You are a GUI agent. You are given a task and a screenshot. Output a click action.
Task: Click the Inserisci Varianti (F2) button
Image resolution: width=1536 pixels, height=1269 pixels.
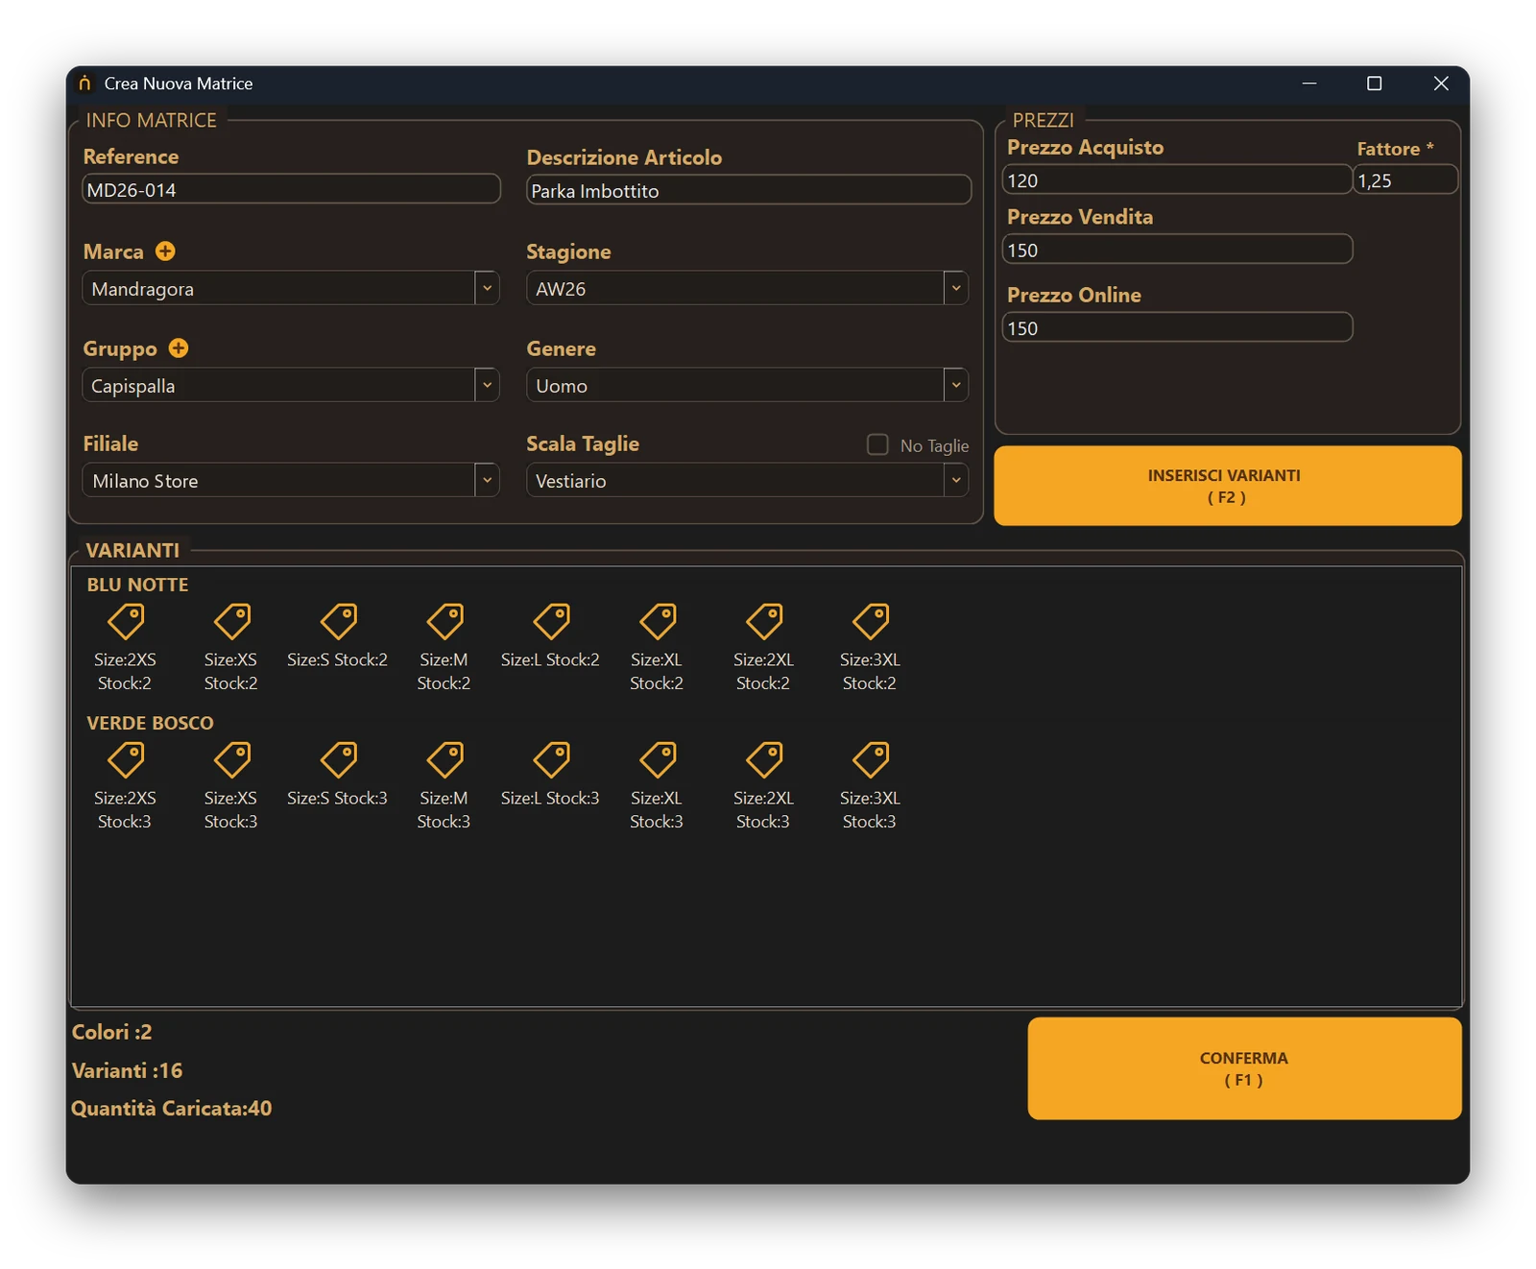[1227, 486]
